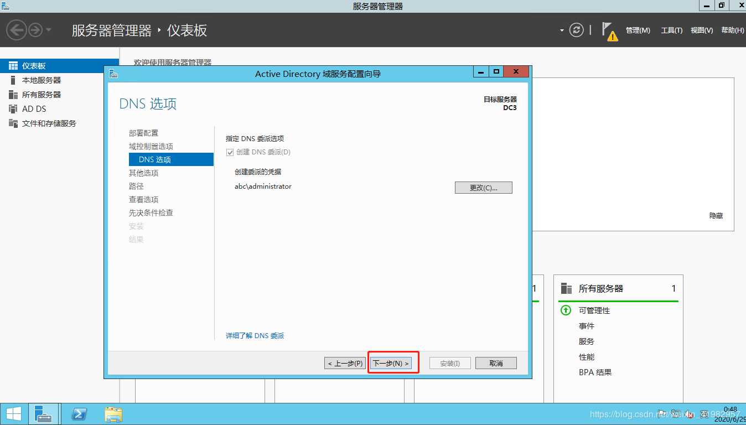Go to 其他选项 wizard step
Image resolution: width=746 pixels, height=425 pixels.
[143, 173]
